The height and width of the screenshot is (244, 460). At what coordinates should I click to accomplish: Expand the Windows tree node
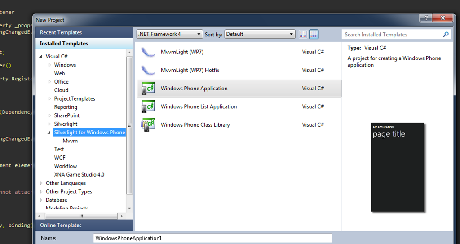49,65
